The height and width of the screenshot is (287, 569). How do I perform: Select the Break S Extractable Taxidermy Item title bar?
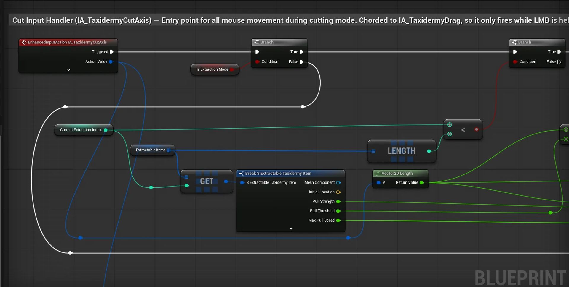(x=290, y=174)
